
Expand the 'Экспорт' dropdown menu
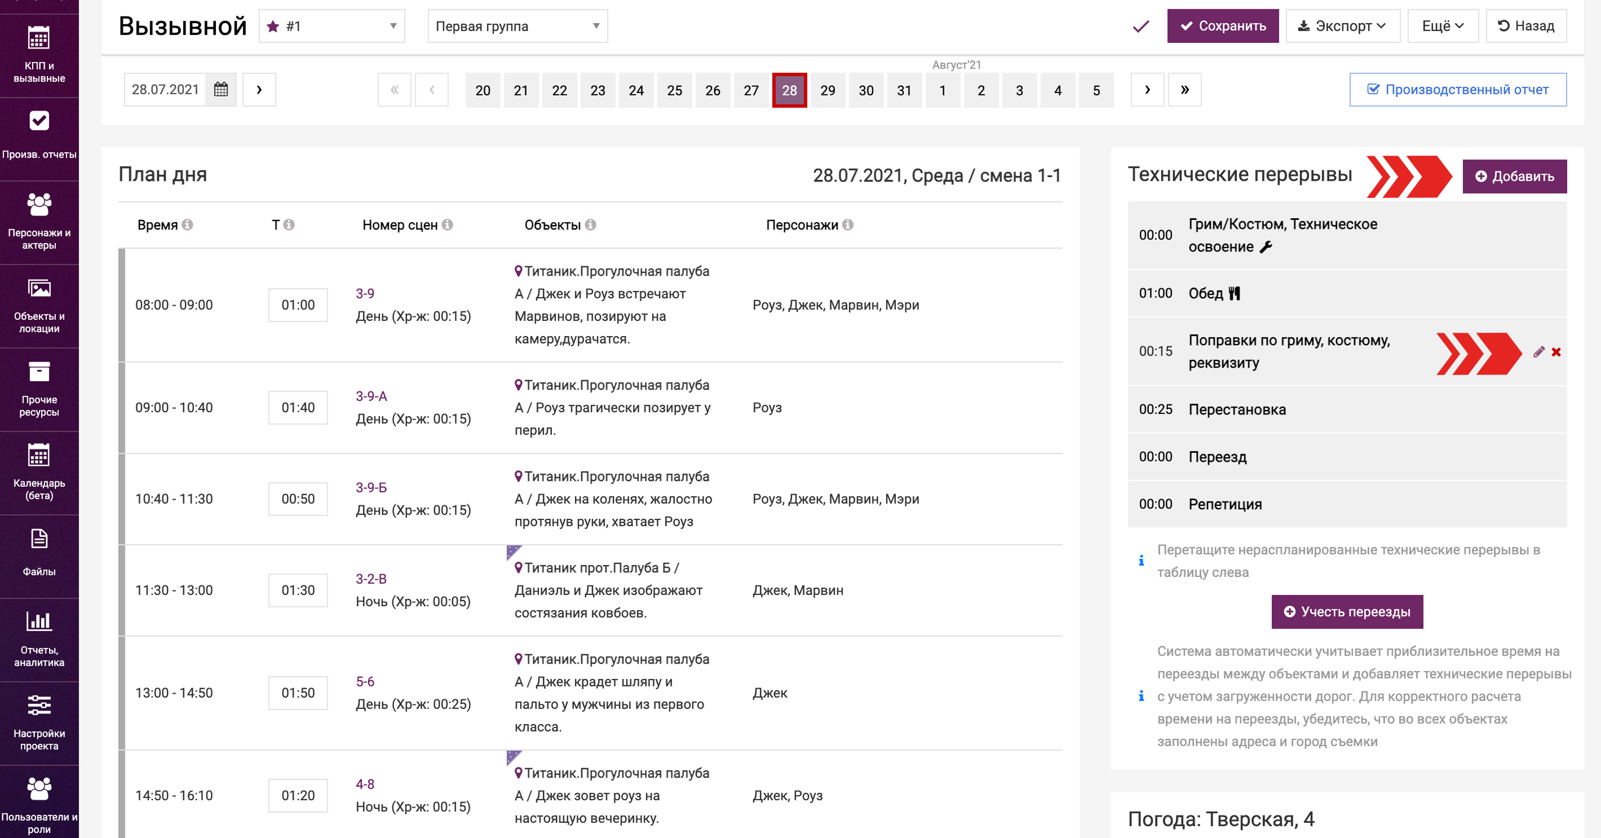1342,26
